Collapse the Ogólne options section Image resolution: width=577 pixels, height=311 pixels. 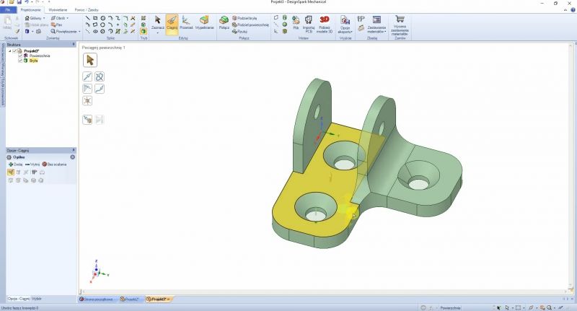(x=73, y=157)
